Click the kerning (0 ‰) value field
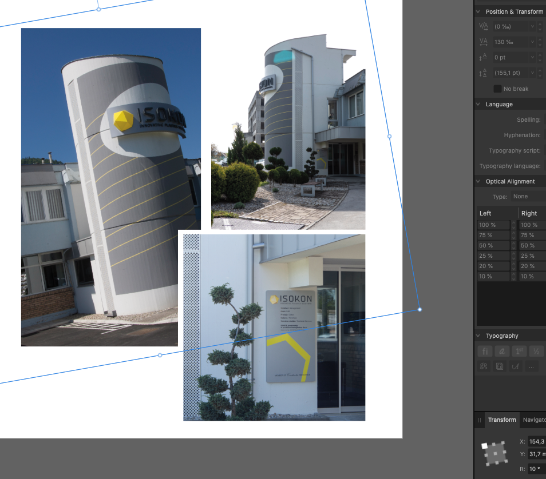The image size is (546, 479). (x=511, y=26)
